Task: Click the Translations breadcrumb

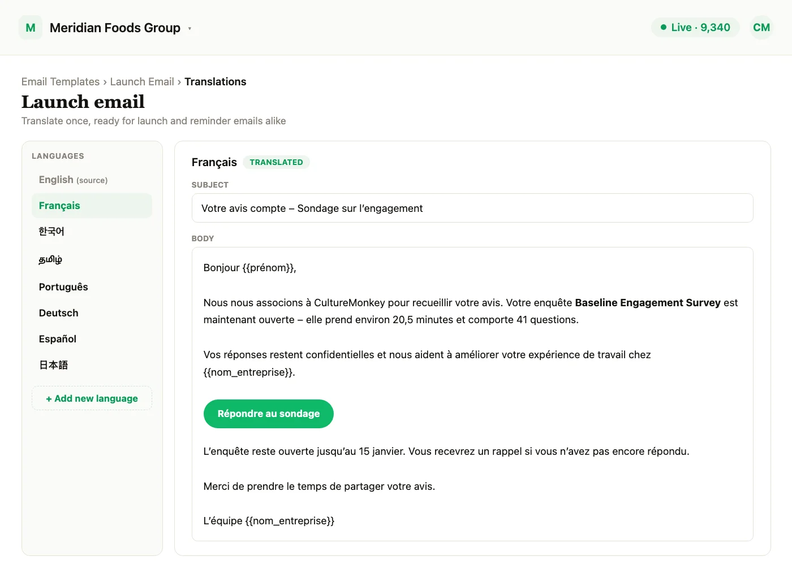Action: (216, 81)
